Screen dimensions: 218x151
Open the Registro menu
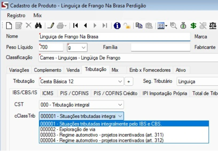(x=16, y=15)
